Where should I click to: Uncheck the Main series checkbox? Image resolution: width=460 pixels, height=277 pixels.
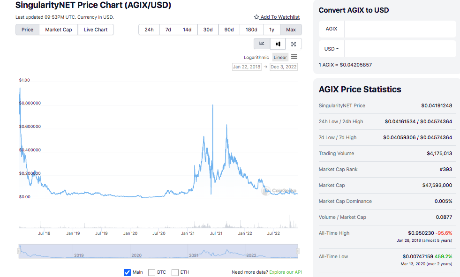click(127, 272)
